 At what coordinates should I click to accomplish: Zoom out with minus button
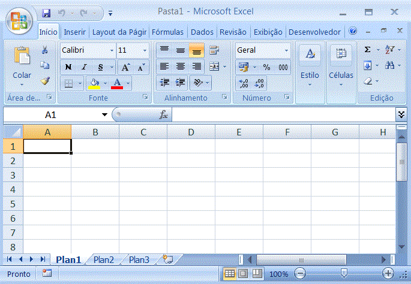[x=300, y=274]
